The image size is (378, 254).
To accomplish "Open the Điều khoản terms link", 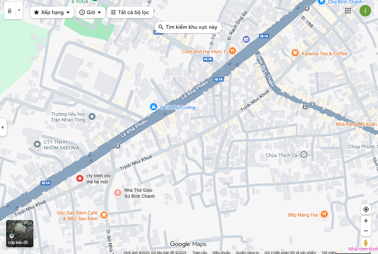I will pos(221,252).
